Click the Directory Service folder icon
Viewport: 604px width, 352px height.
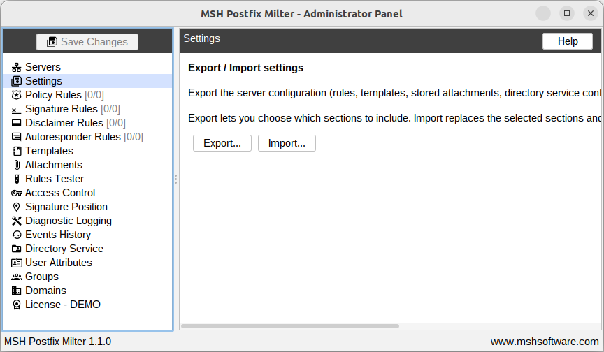pos(16,249)
